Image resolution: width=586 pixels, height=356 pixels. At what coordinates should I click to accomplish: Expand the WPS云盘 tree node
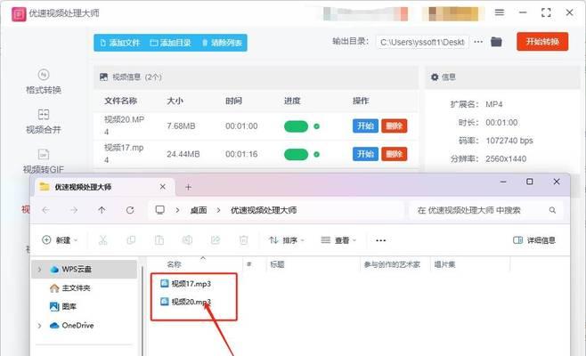39,270
